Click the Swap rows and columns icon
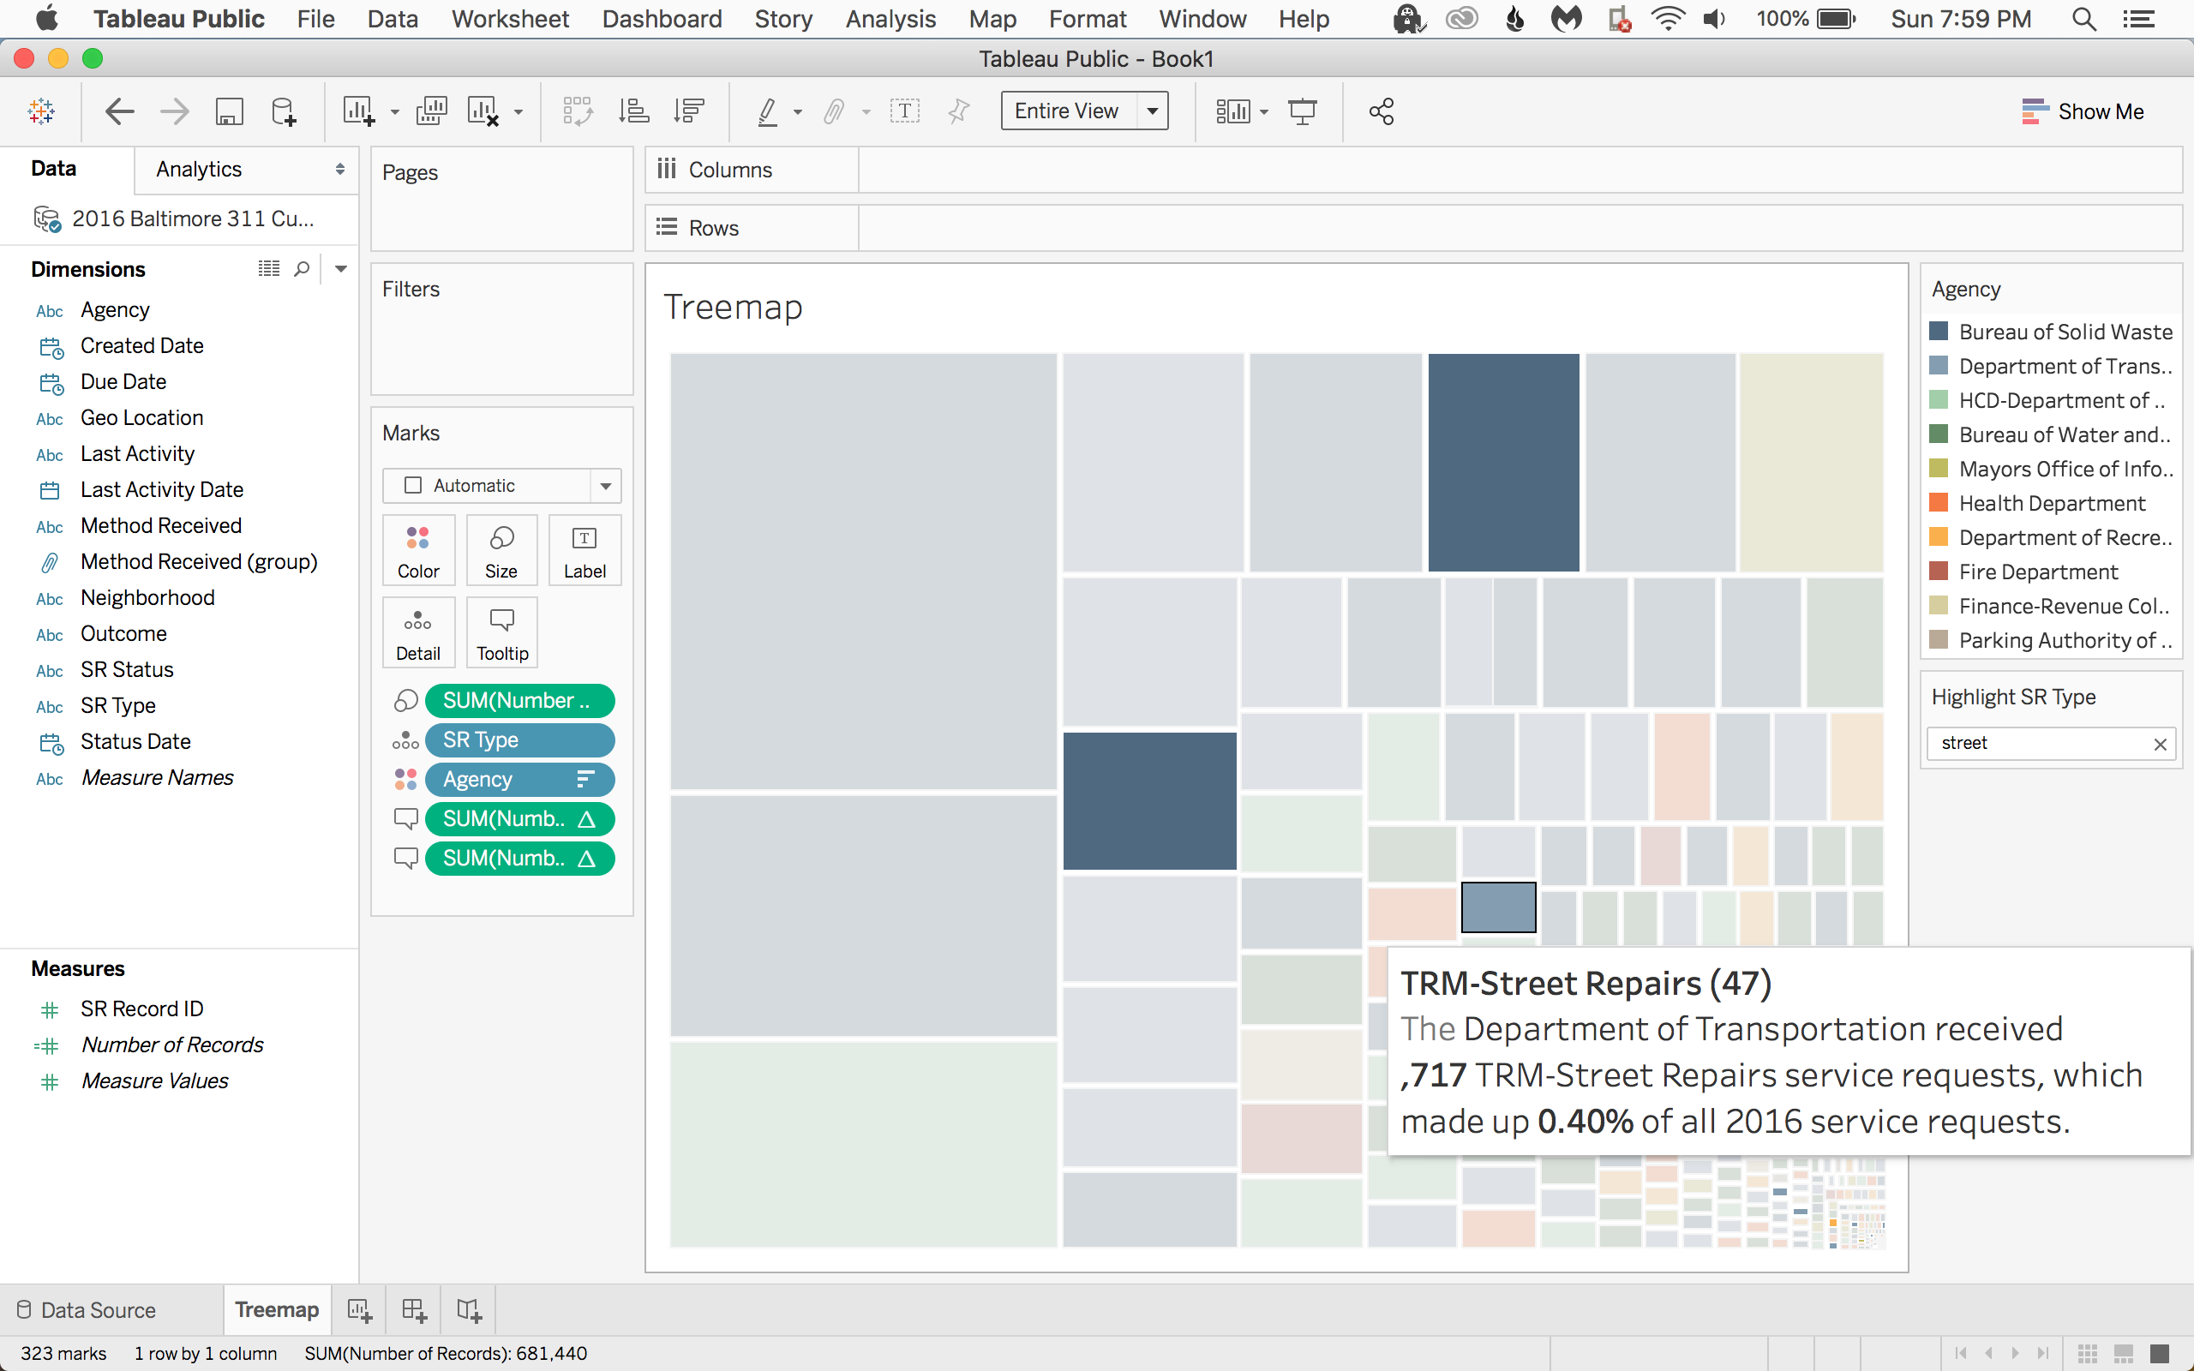Screen dimensions: 2194x1371 [578, 111]
